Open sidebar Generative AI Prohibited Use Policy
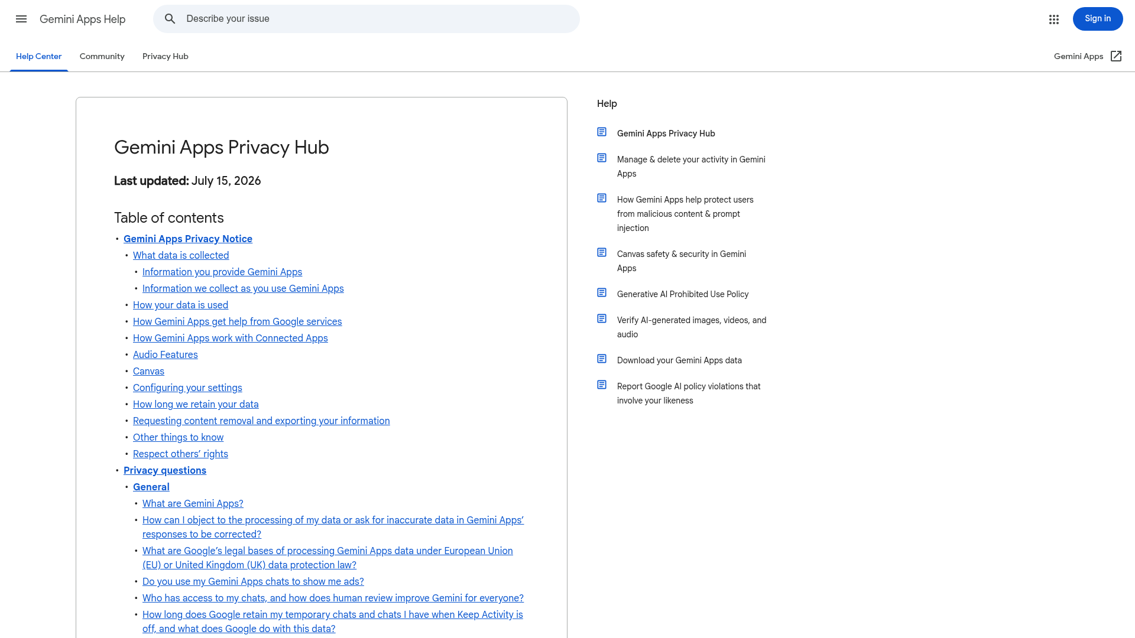 point(683,294)
